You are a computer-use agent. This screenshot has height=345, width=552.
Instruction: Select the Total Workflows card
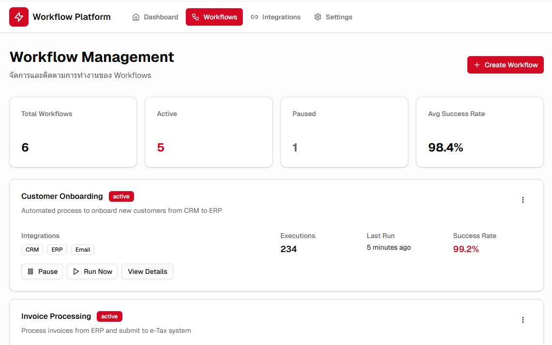(x=73, y=132)
